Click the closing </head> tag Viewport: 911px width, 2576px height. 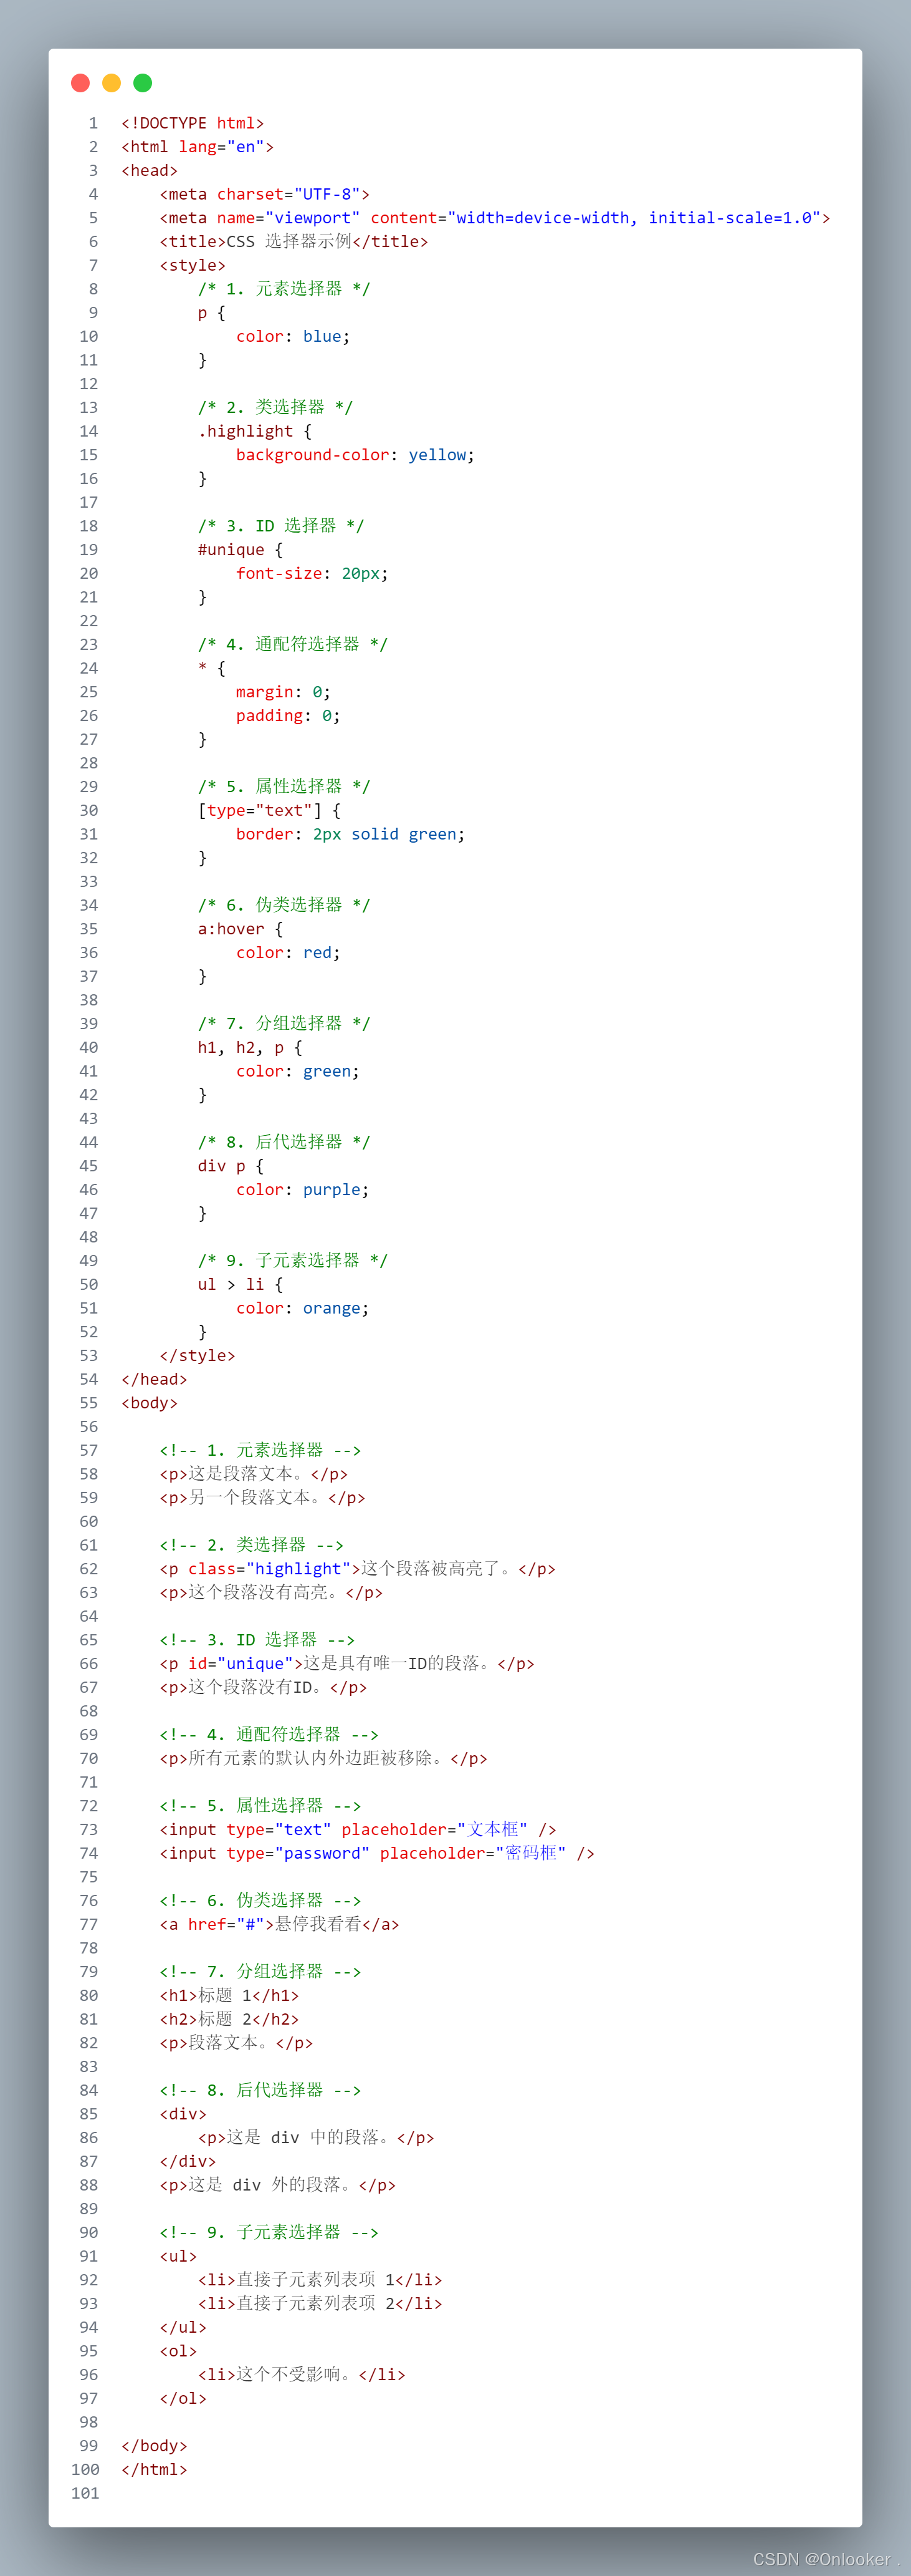pos(155,1379)
